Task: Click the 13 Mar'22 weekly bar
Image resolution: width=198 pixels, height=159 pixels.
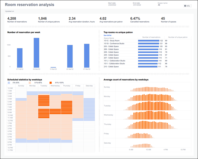Action: tap(53, 67)
